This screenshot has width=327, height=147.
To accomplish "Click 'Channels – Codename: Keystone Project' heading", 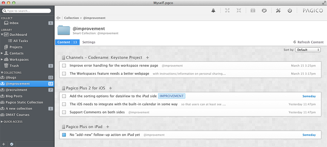I will point(104,58).
